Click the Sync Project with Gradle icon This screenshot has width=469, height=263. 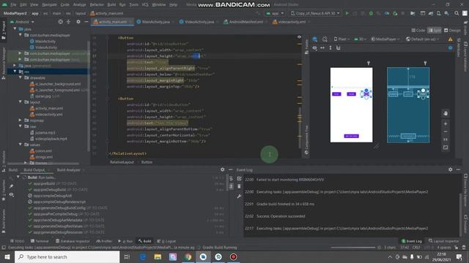pos(431,13)
